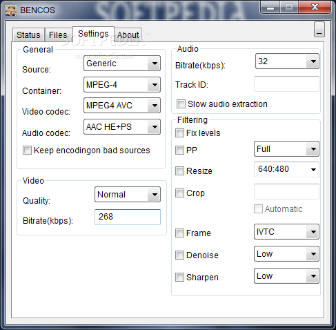Image resolution: width=336 pixels, height=330 pixels.
Task: Close the BENCOS window
Action: [315, 8]
